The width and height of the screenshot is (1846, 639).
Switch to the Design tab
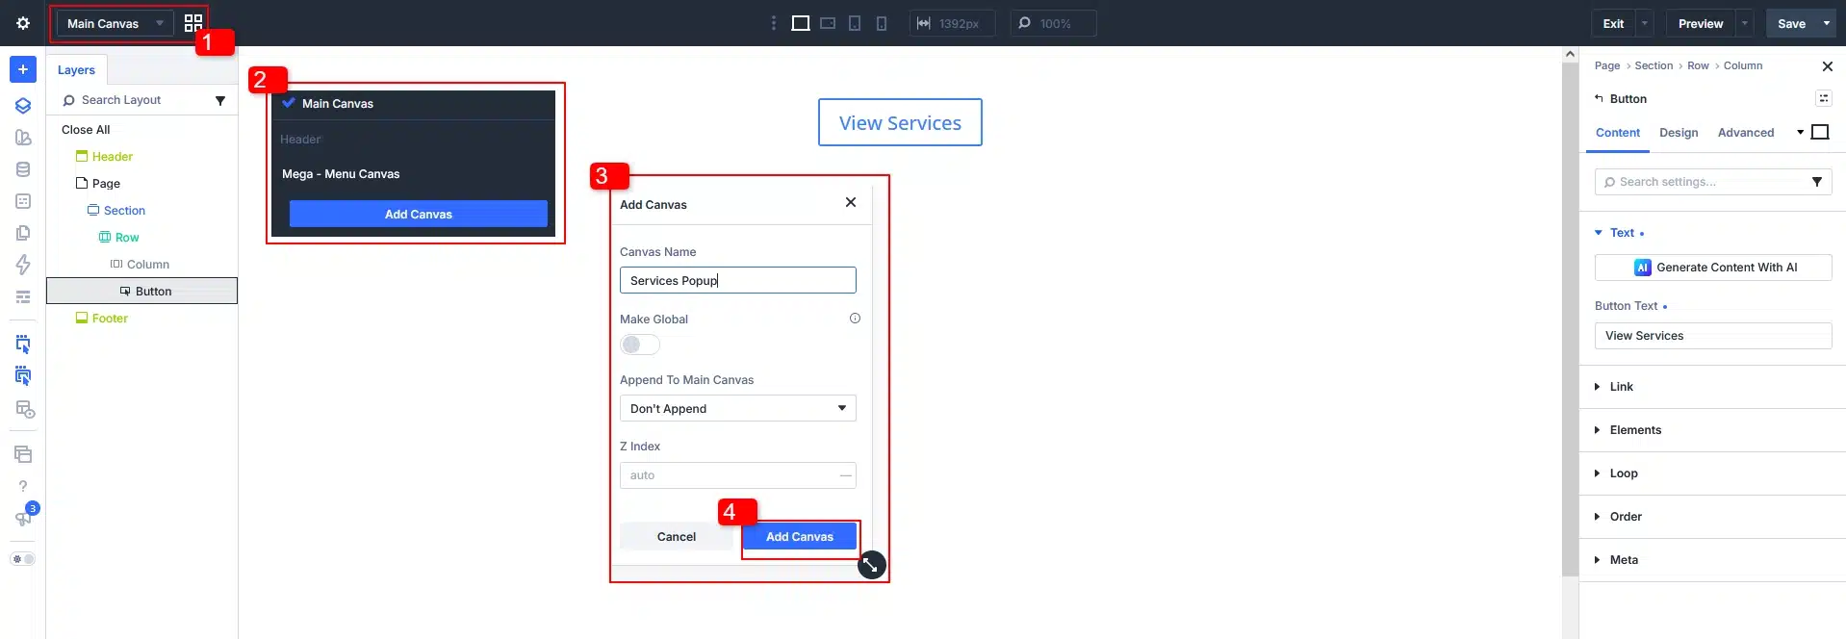1679,133
